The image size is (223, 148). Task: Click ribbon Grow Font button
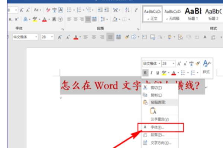click(22, 10)
